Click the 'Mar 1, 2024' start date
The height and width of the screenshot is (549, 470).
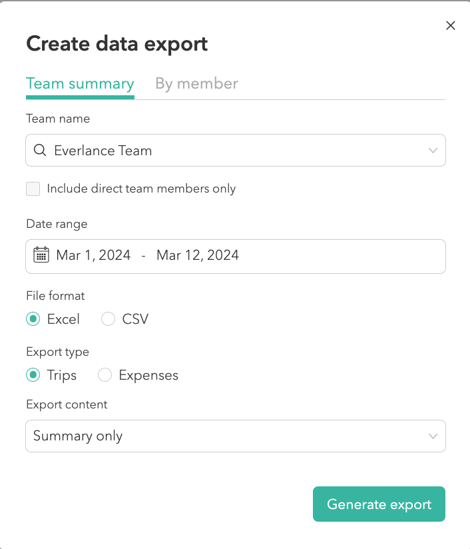(x=93, y=255)
